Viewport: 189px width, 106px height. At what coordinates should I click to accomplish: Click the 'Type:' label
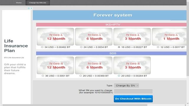110,86
